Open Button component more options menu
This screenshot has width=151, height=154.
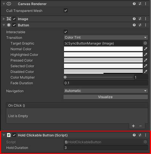point(146,25)
